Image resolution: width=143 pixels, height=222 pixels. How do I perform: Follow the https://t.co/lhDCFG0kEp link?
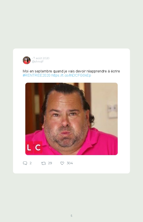[71, 75]
